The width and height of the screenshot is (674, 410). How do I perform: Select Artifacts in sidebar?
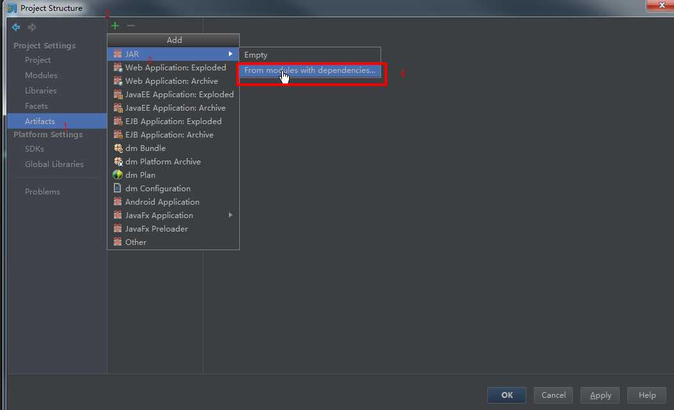coord(57,121)
